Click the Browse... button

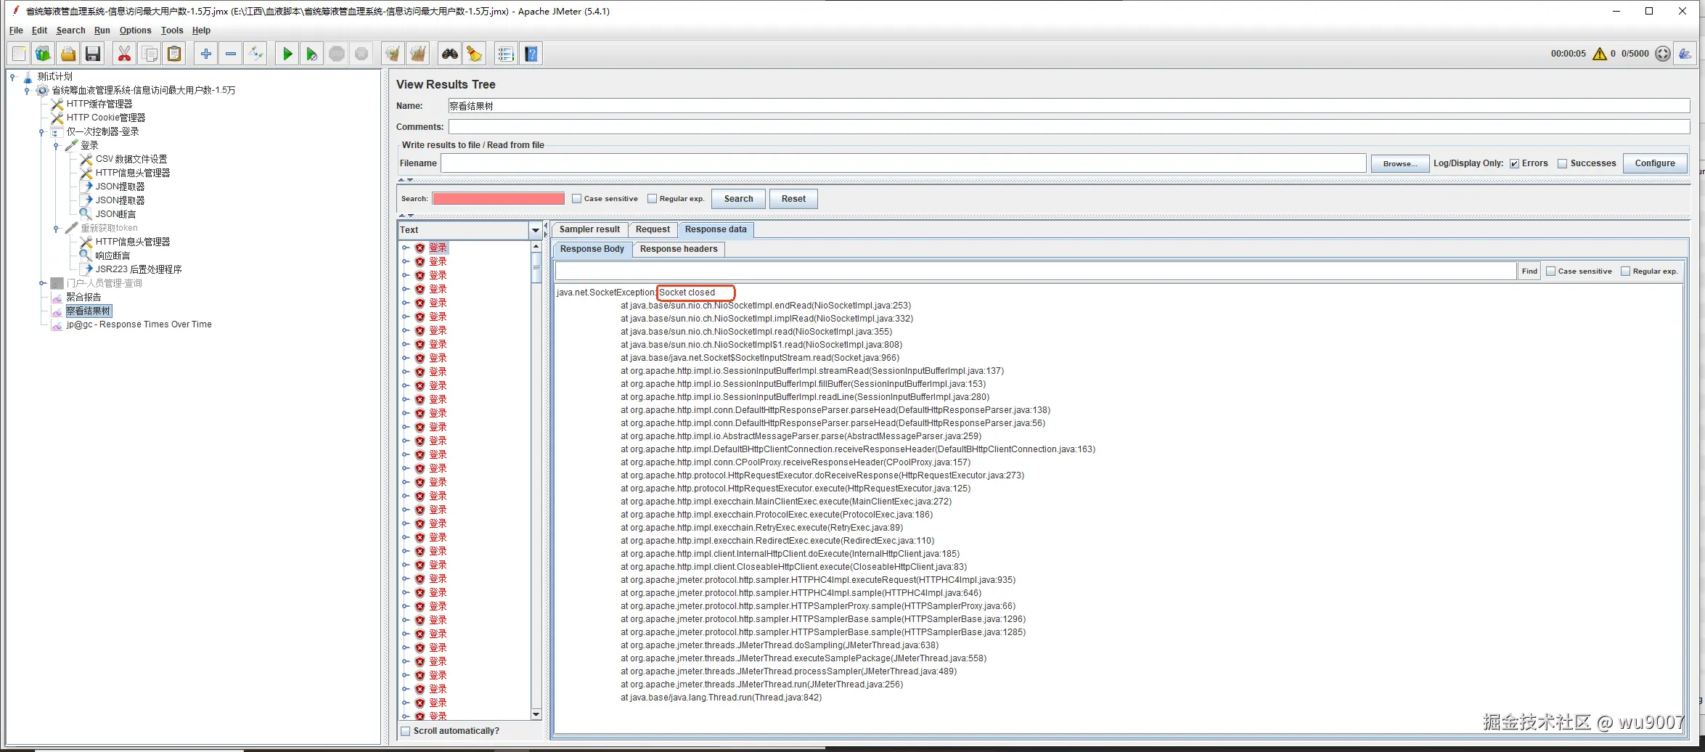click(1400, 164)
